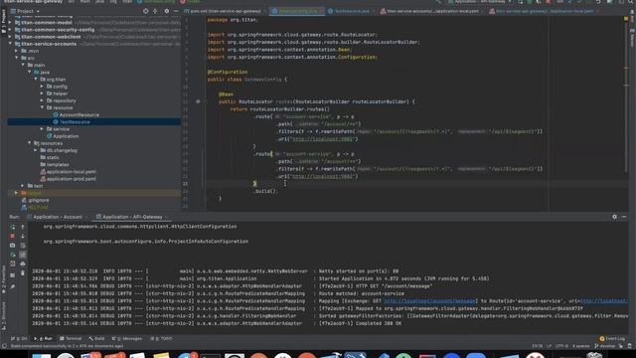Click the pin tab icon in Run panel

point(13,287)
